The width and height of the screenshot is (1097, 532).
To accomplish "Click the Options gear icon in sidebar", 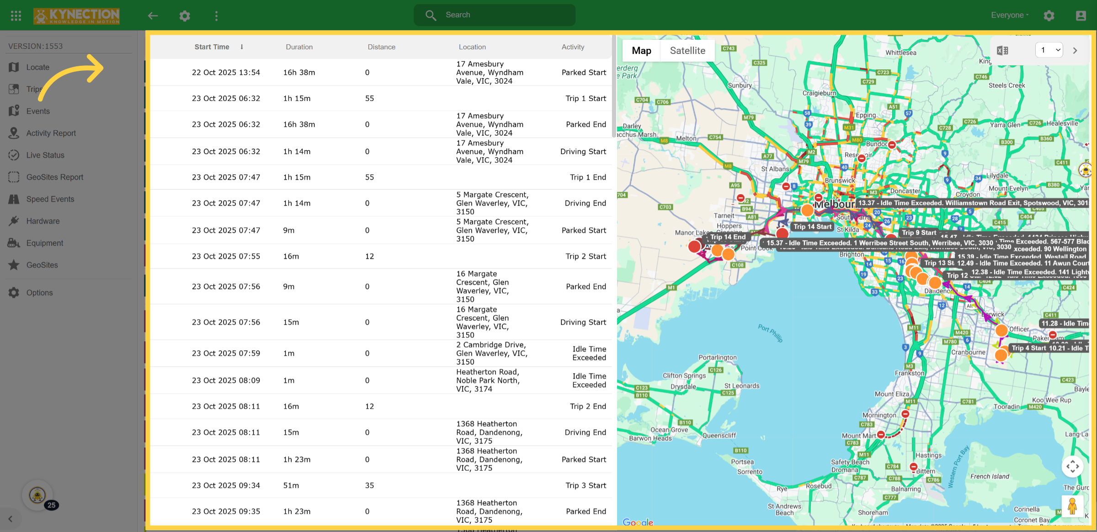I will 14,292.
